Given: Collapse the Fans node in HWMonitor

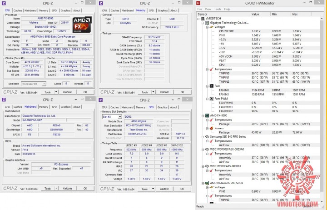Looking at the screenshot, I should coord(207,86).
